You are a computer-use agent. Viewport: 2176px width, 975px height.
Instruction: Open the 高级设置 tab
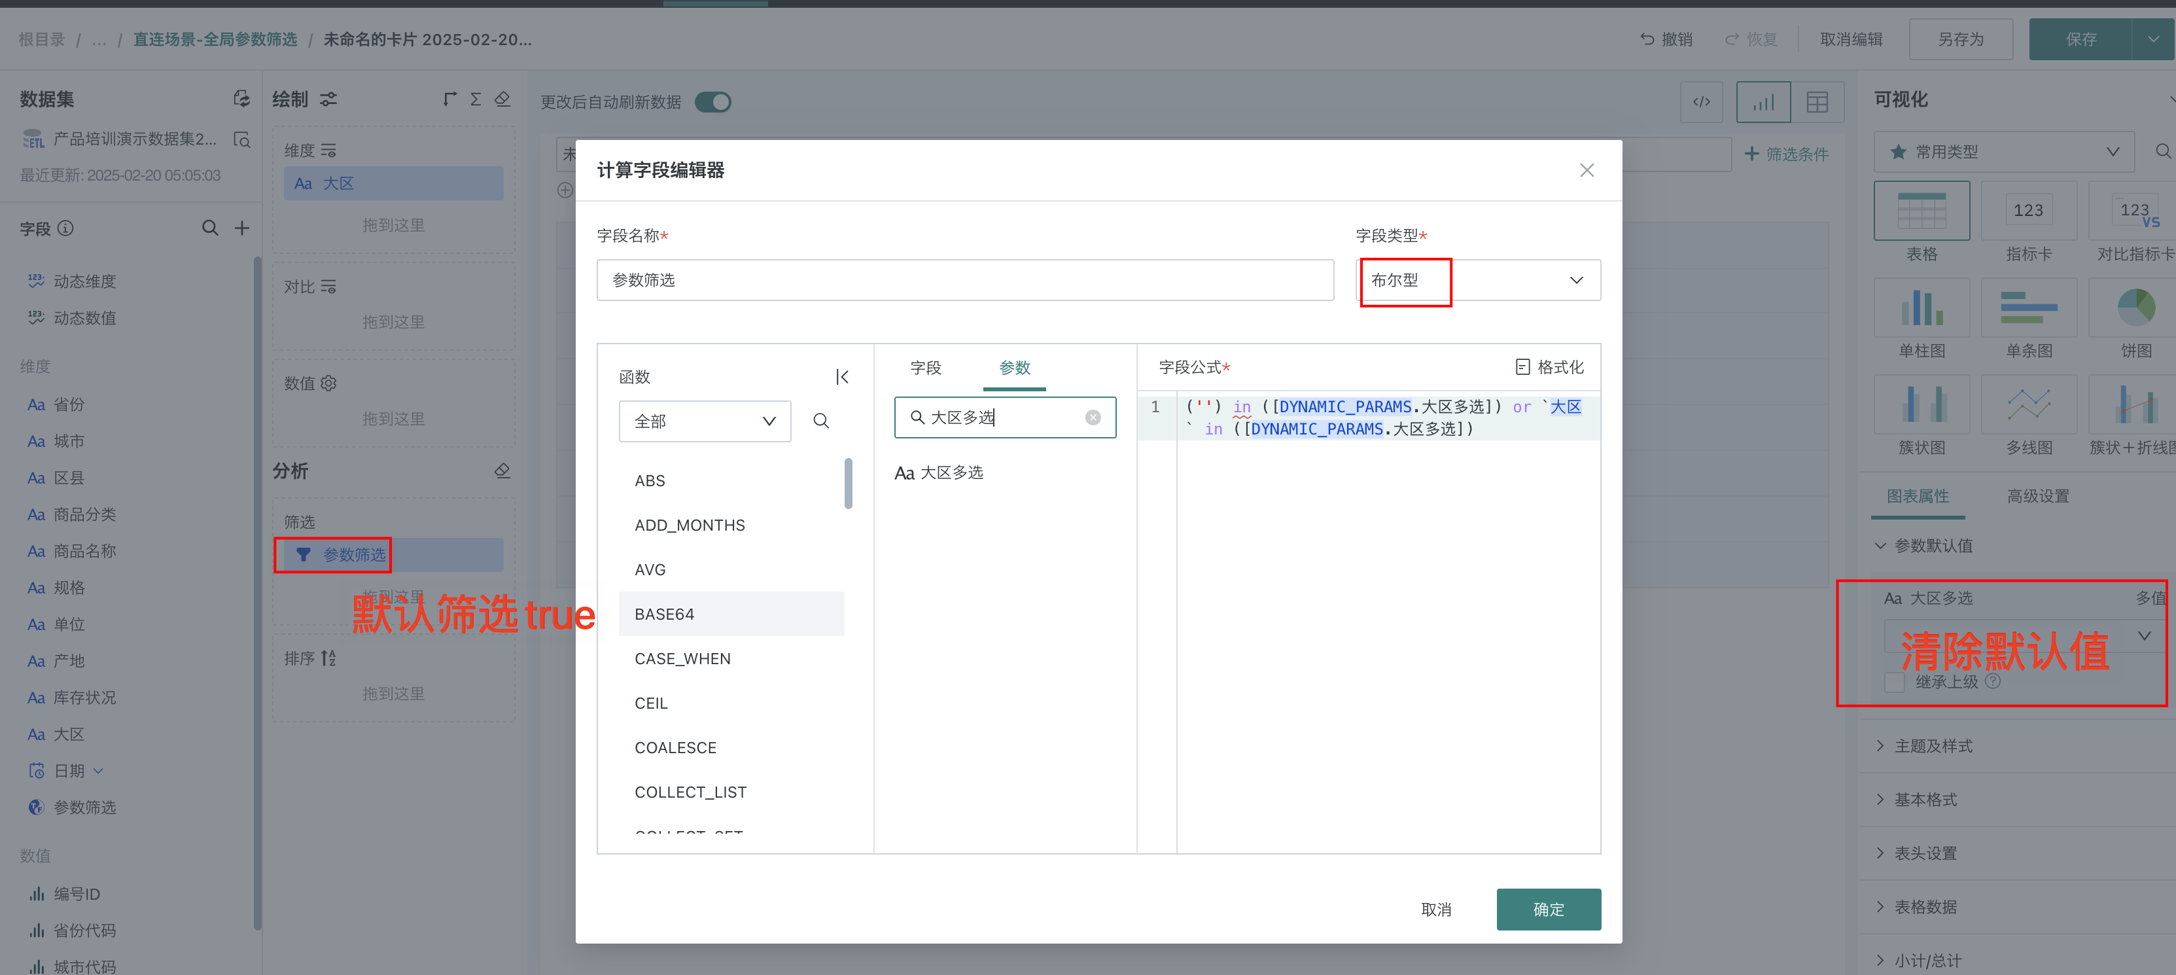[x=2037, y=496]
